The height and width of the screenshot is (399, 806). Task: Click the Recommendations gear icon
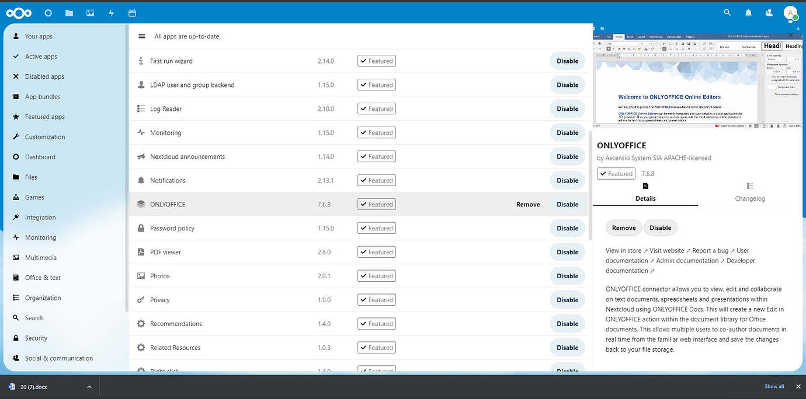[141, 324]
